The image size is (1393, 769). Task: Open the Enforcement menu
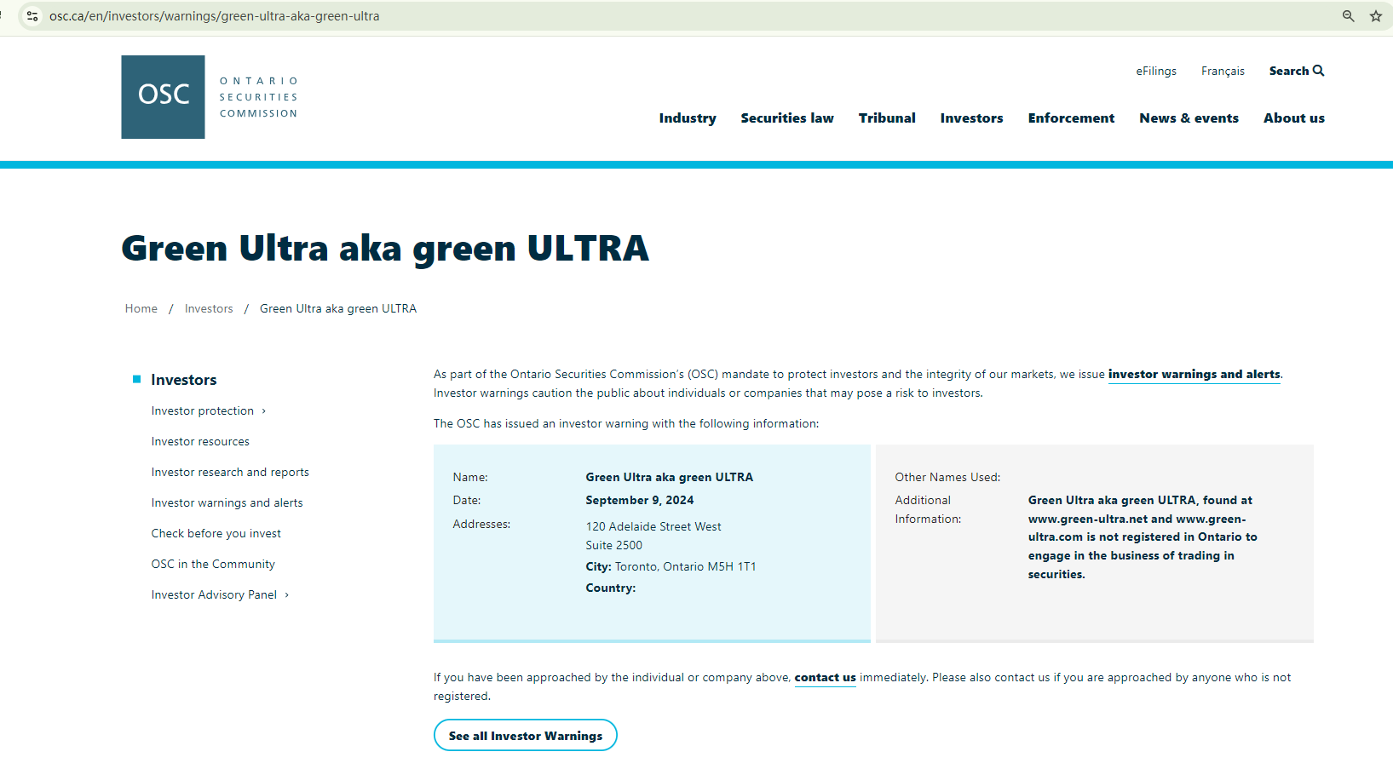point(1070,118)
